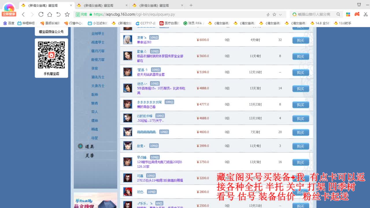Reload the page using the refresh icon
The width and height of the screenshot is (370, 208).
coord(41,14)
